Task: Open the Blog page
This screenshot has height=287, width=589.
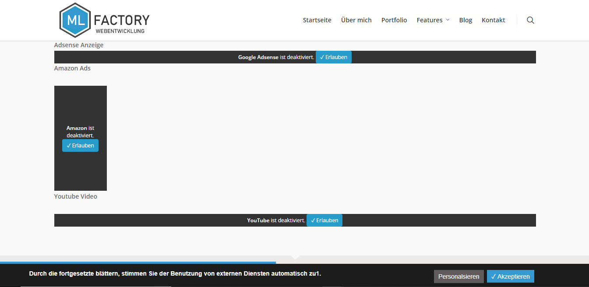Action: pyautogui.click(x=466, y=20)
